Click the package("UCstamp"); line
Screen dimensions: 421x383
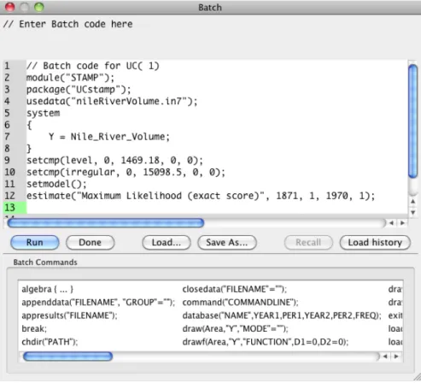click(79, 90)
